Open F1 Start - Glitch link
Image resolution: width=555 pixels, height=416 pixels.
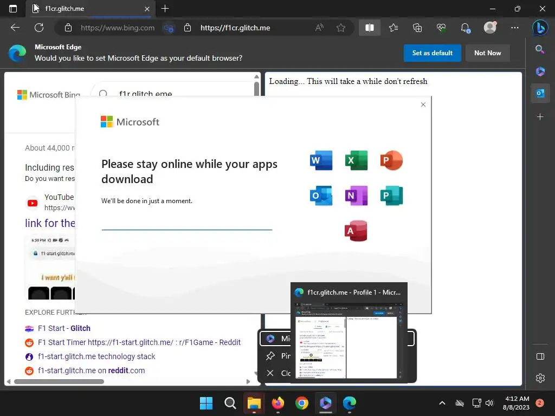tap(64, 328)
